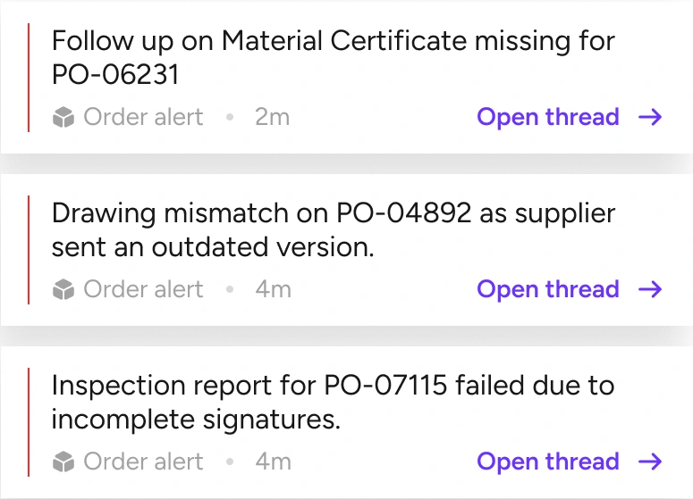Image resolution: width=693 pixels, height=499 pixels.
Task: Click the cube icon on PO-07115 alert
Action: point(63,462)
